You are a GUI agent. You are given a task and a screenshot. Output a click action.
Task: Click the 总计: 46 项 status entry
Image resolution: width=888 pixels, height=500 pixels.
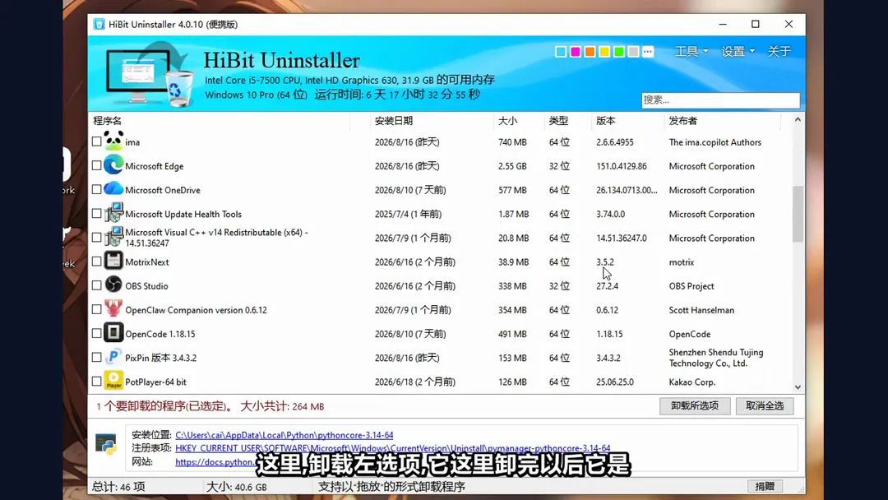(x=119, y=486)
